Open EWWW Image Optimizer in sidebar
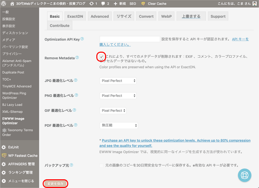 click(13, 121)
